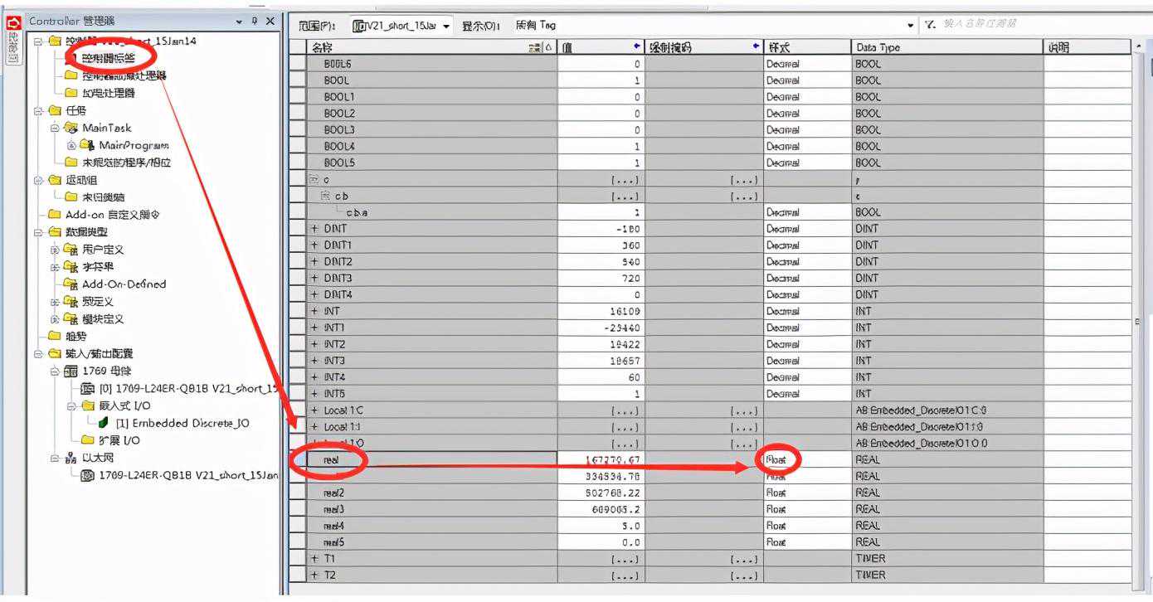The image size is (1153, 602).
Task: Open the show All Tag dropdown
Action: click(x=912, y=26)
